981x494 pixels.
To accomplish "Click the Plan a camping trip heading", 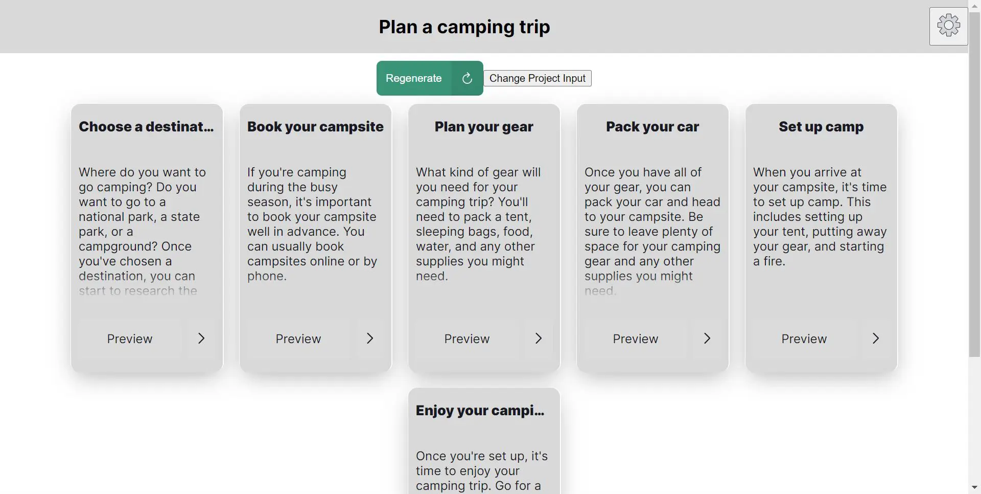I will (464, 27).
